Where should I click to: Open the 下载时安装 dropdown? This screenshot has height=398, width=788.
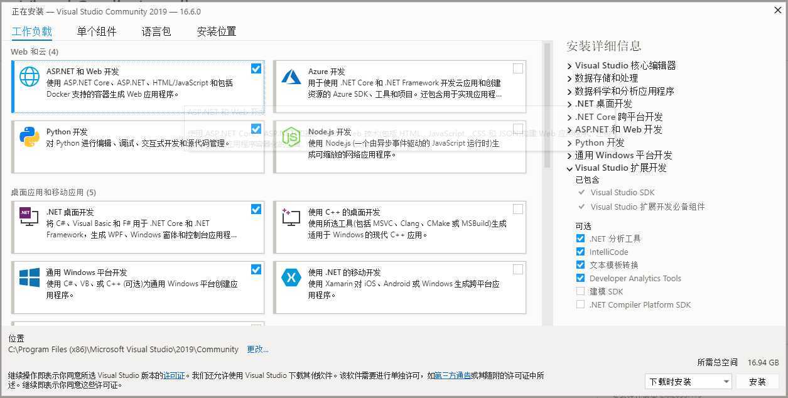pos(689,381)
